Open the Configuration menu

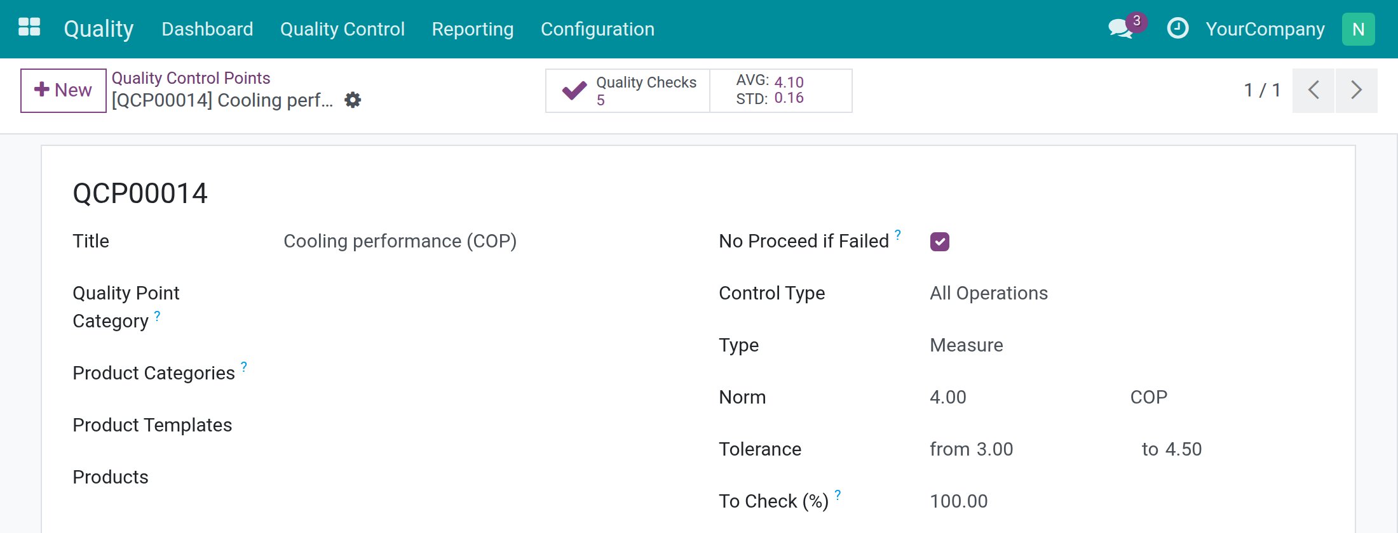597,29
